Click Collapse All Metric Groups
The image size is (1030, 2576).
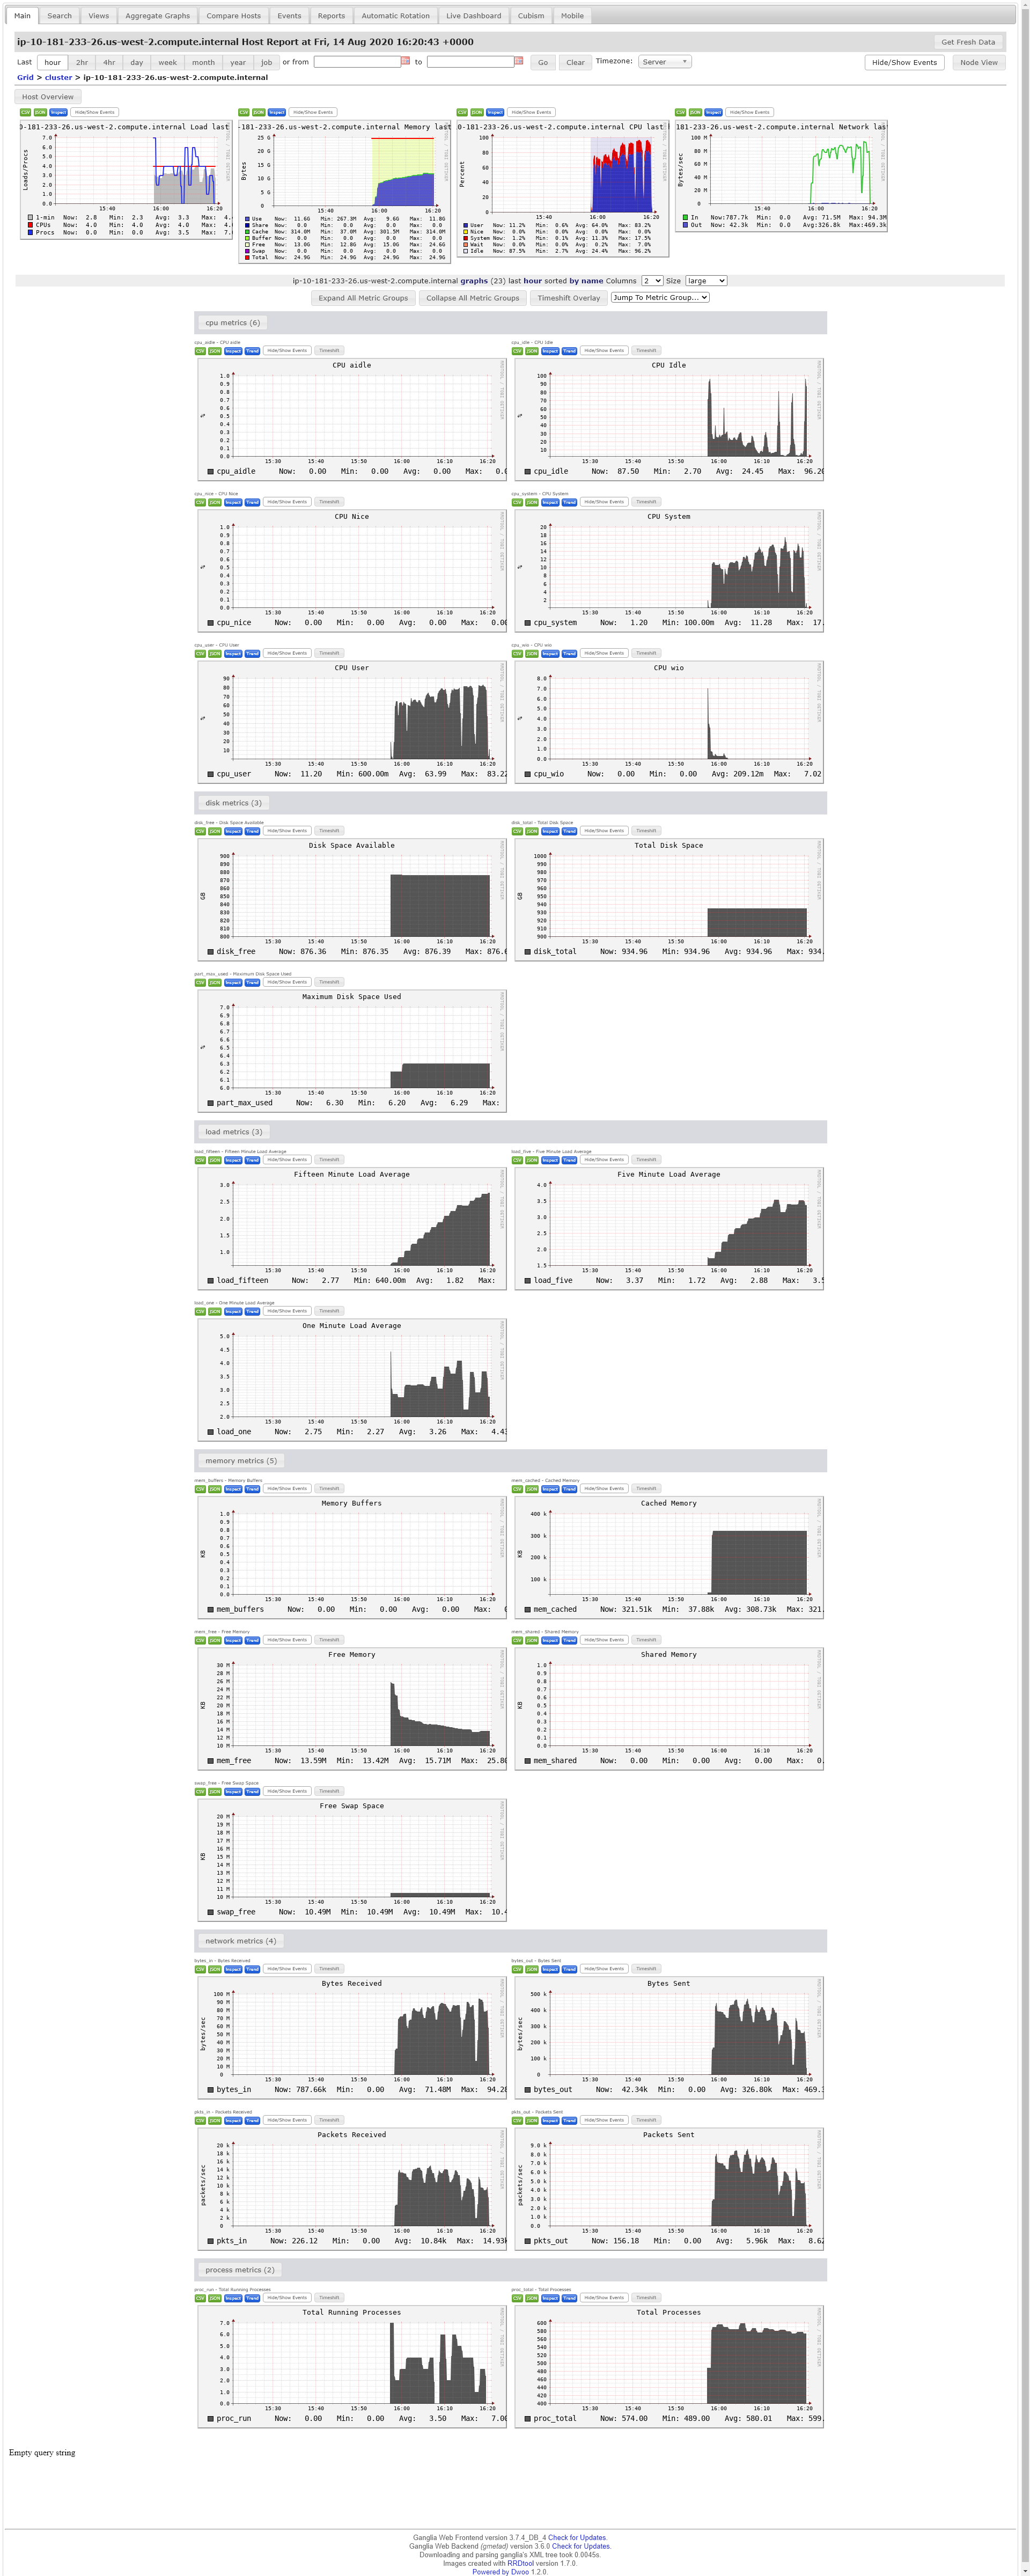click(472, 298)
